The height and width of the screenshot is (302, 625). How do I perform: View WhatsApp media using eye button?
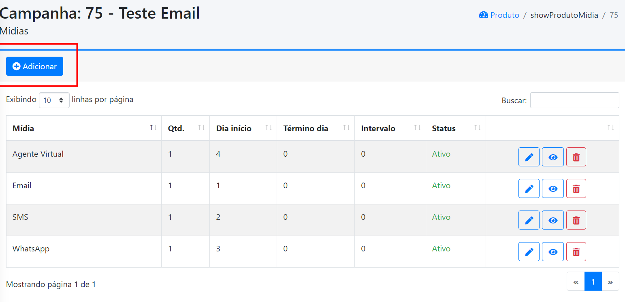click(x=553, y=252)
